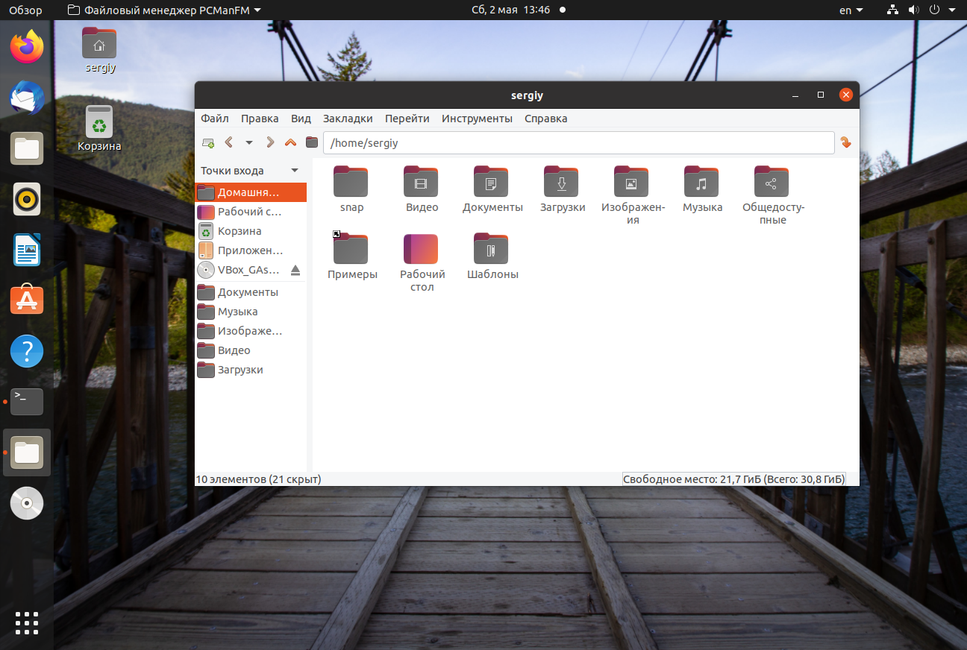967x650 pixels.
Task: Open the Закладки menu
Action: click(348, 119)
